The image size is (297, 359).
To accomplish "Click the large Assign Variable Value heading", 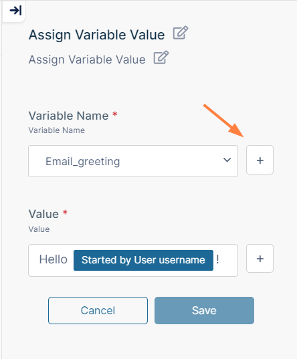I will (96, 35).
